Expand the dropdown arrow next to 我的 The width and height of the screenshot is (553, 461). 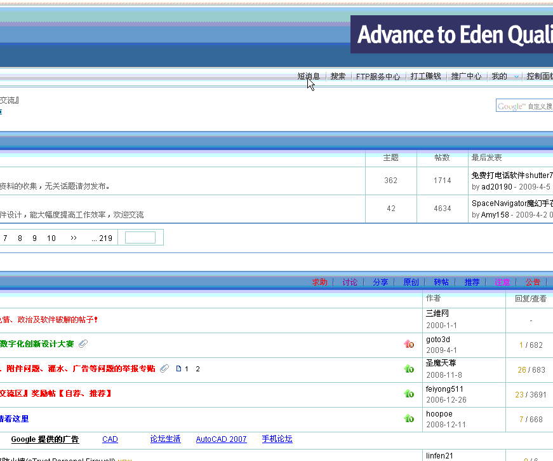point(516,77)
